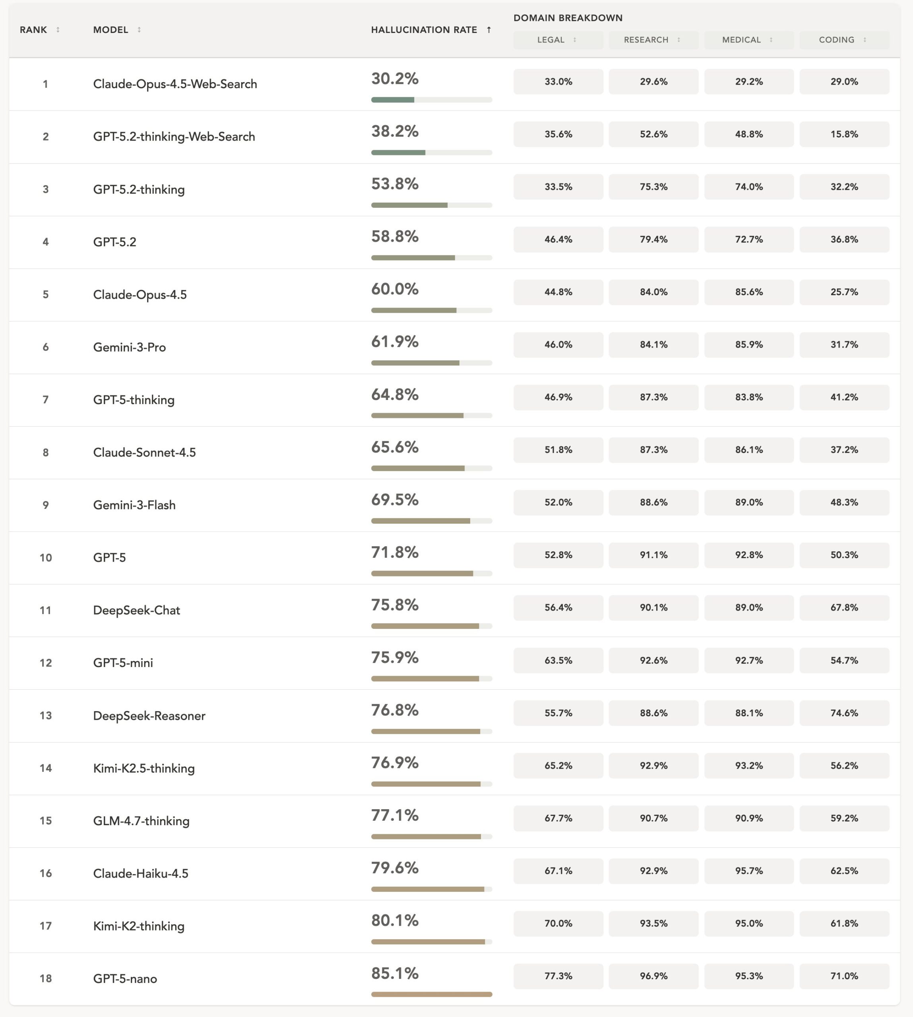The height and width of the screenshot is (1017, 913).
Task: Select the Claude-Opus-4.5-Web-Search model name
Action: [174, 84]
